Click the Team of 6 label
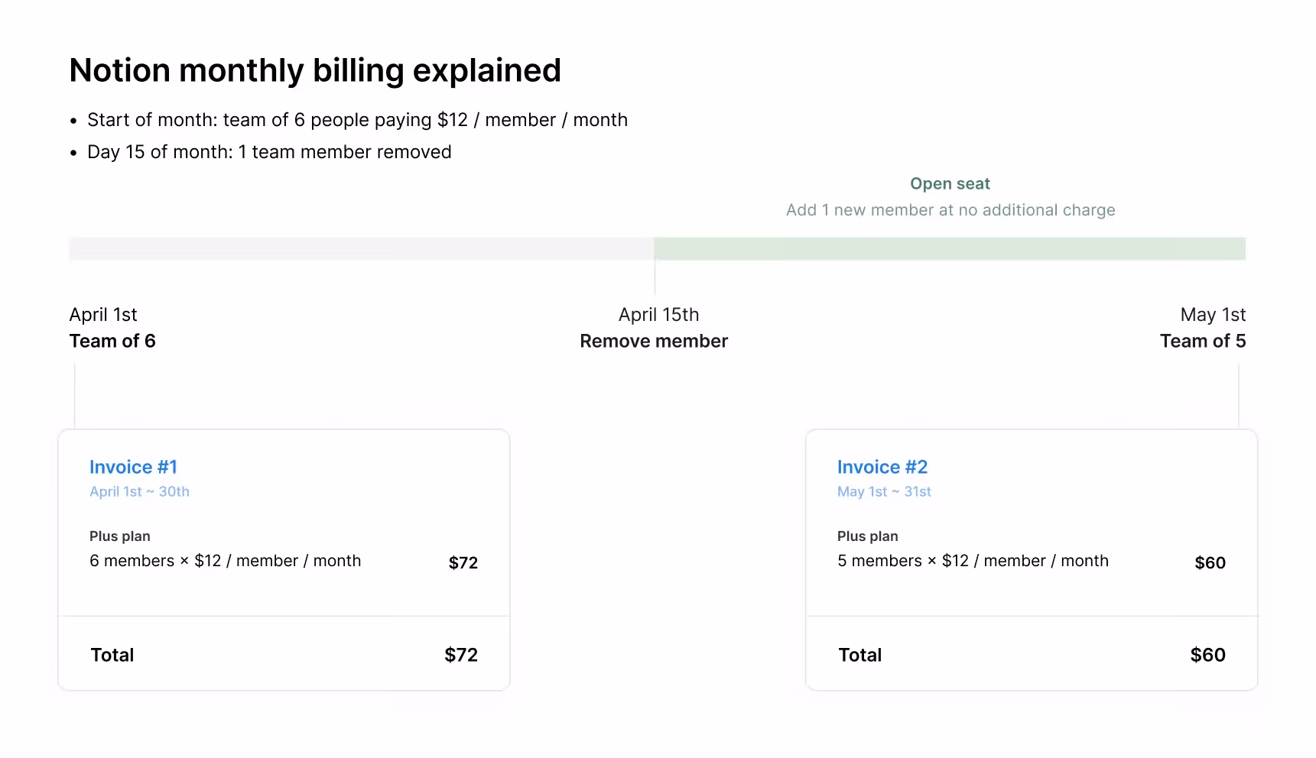 112,341
